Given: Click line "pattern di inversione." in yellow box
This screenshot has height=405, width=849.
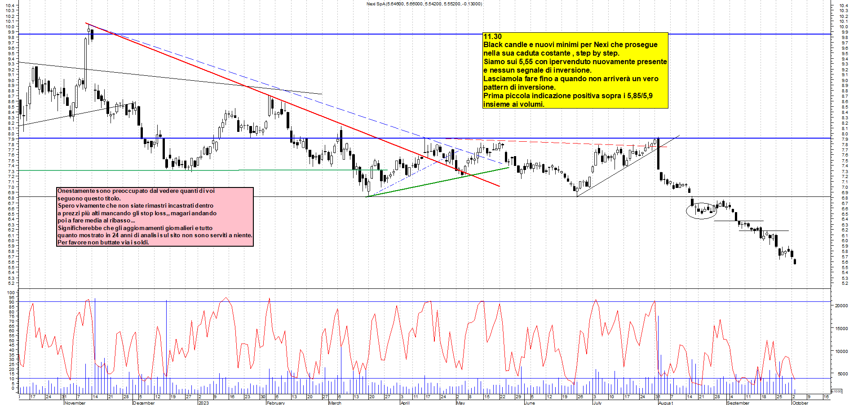Looking at the screenshot, I should point(519,87).
